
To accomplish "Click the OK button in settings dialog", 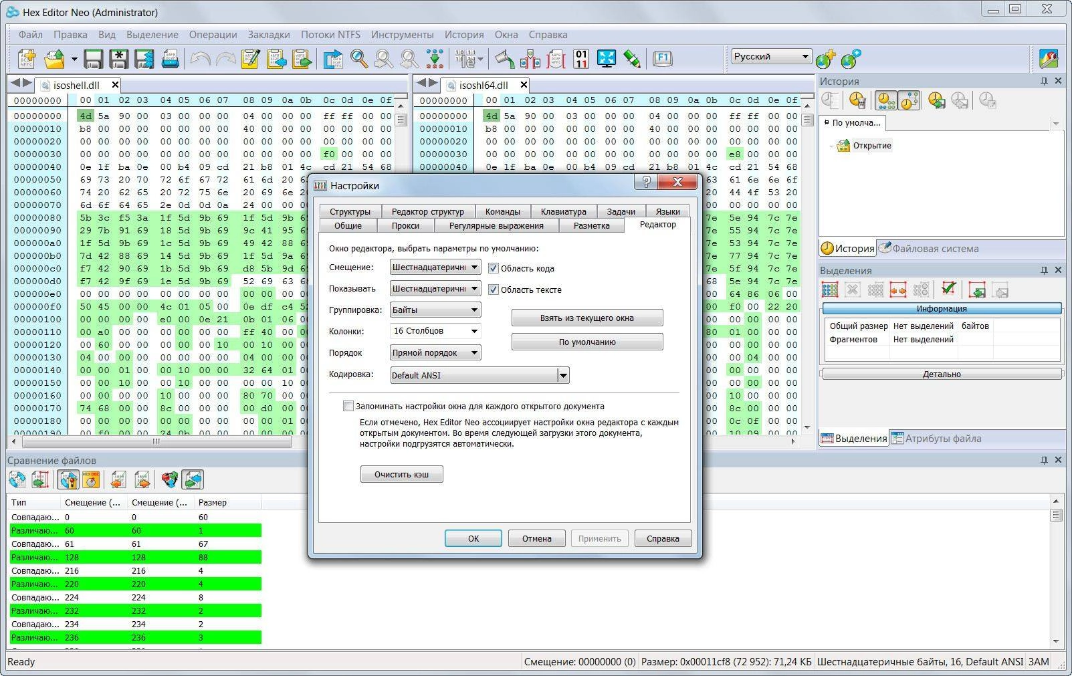I will [473, 538].
